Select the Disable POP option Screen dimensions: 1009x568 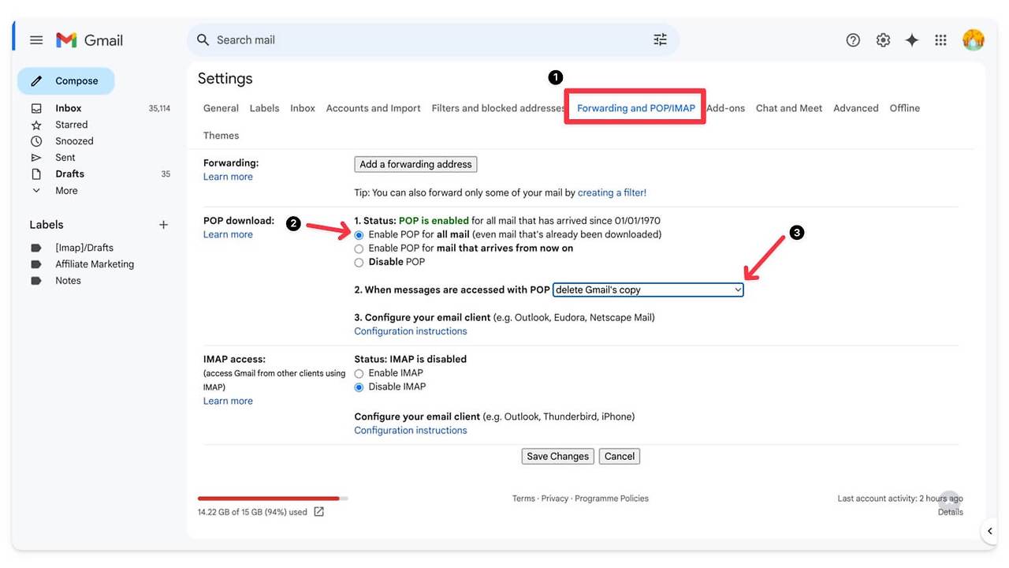pyautogui.click(x=359, y=262)
